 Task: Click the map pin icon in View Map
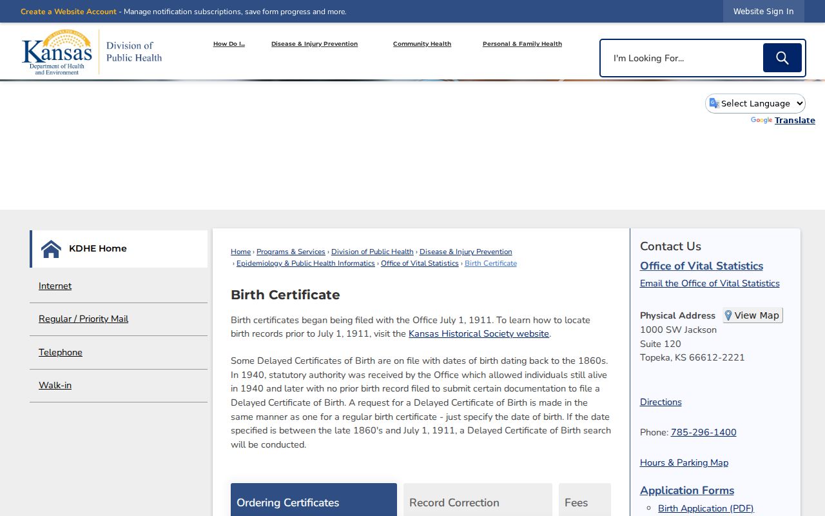click(x=728, y=315)
